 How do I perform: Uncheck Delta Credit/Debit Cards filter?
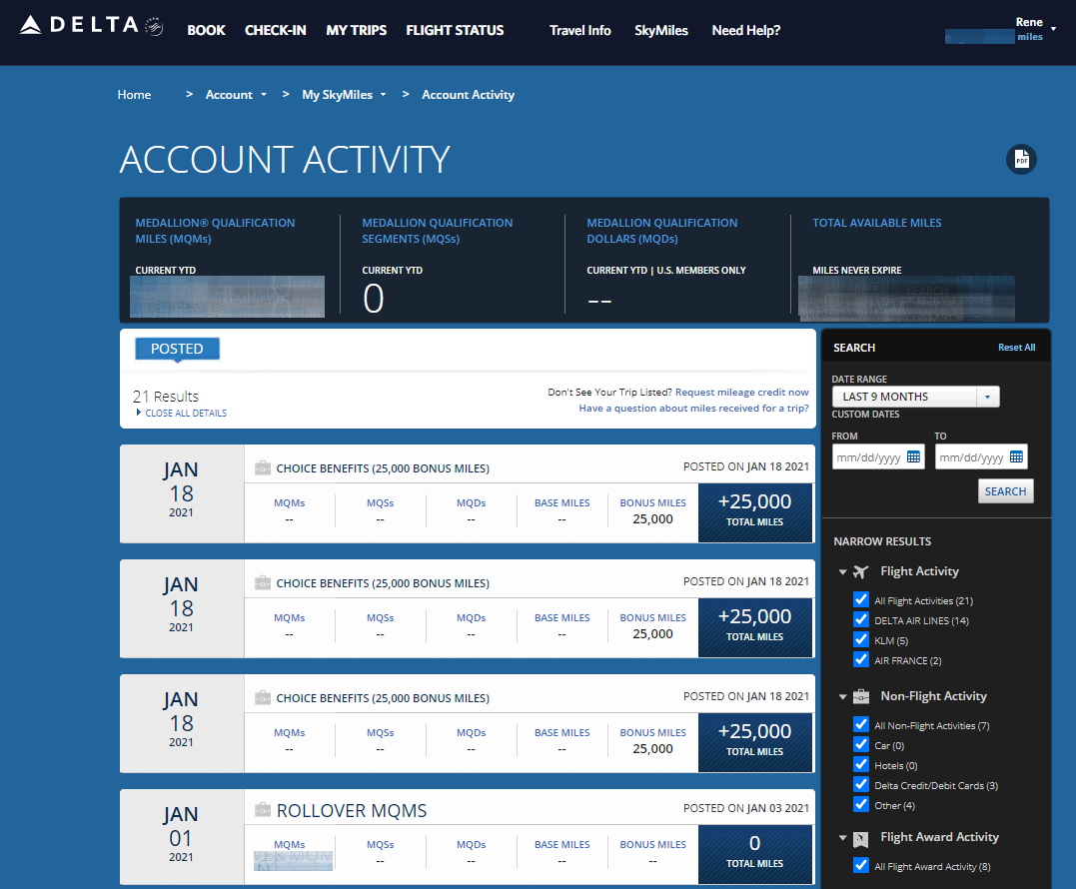(861, 785)
